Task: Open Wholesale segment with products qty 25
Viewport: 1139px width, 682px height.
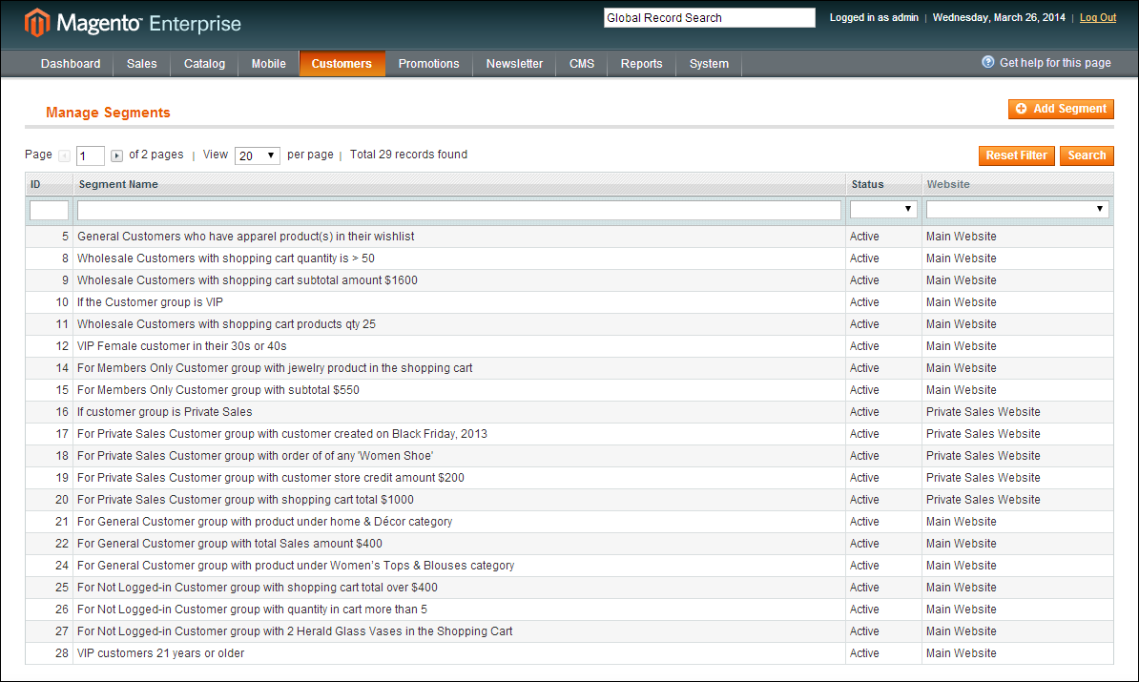Action: 569,324
